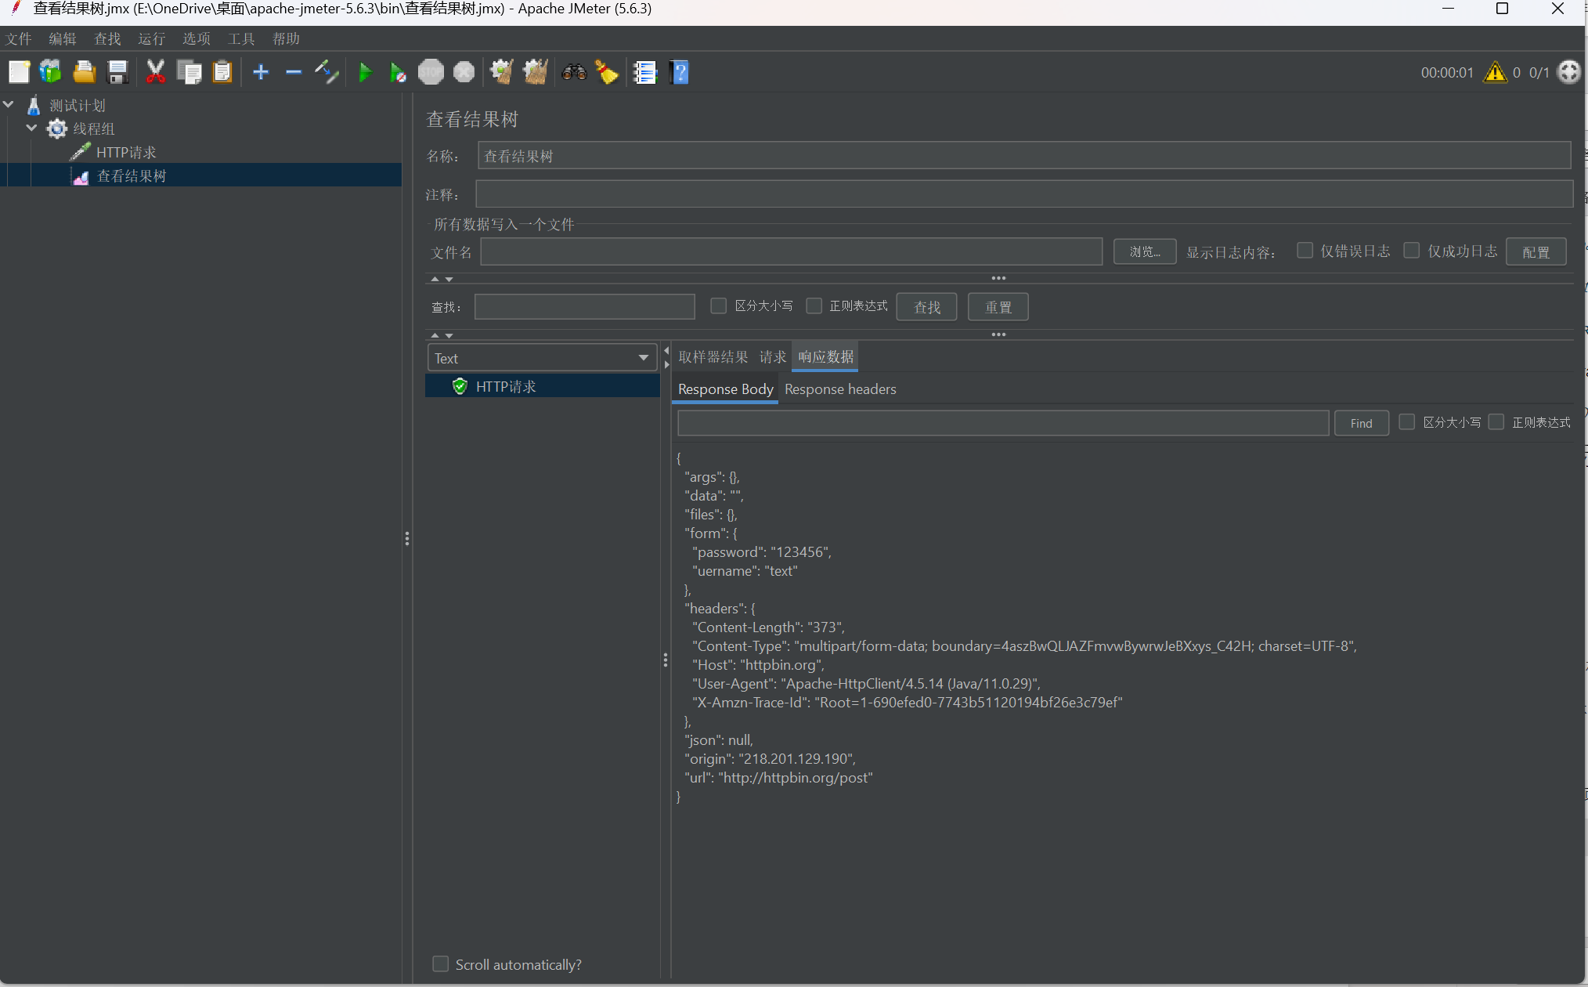
Task: Open the Text renderer dropdown
Action: click(542, 358)
